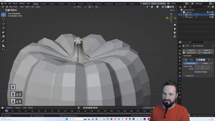Toggle snapping magnet in header
The height and width of the screenshot is (121, 215).
pyautogui.click(x=90, y=7)
